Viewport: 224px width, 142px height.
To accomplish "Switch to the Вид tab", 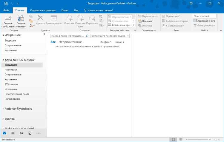I will point(76,10).
